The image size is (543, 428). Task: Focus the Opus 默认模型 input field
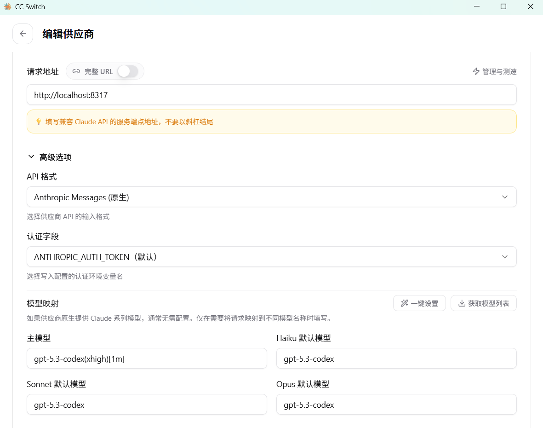pos(396,405)
